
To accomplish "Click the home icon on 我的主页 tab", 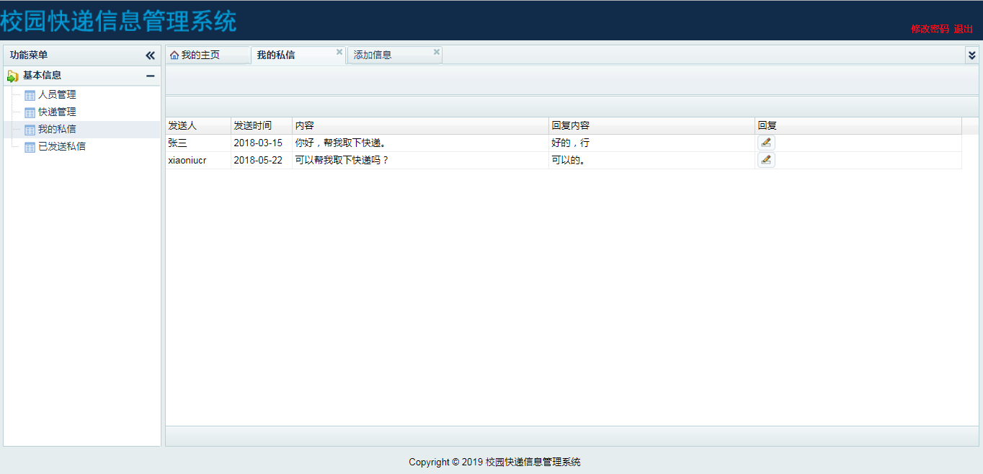I will coord(174,55).
